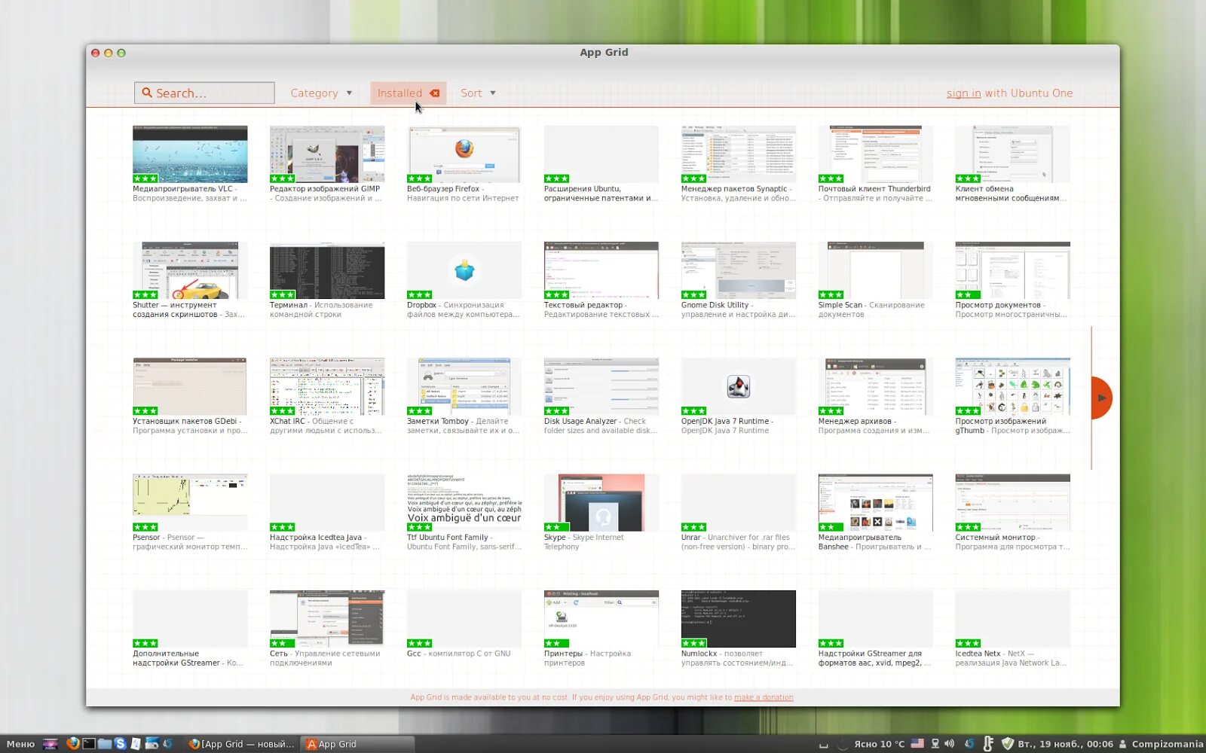
Task: Open the Терминал app thumbnail
Action: (327, 270)
